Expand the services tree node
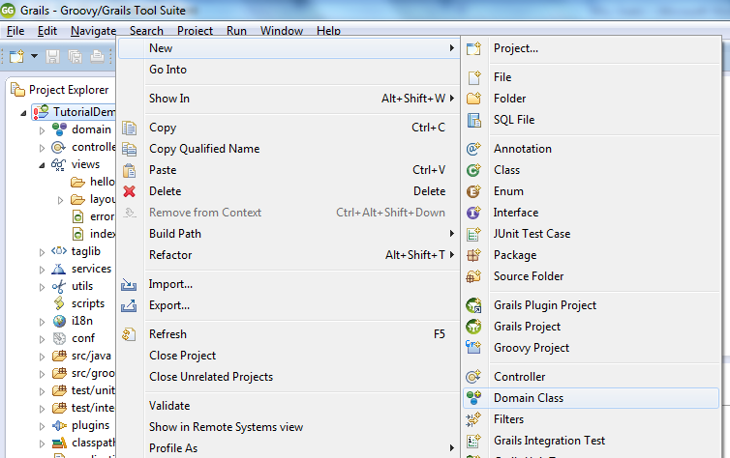 [x=42, y=270]
